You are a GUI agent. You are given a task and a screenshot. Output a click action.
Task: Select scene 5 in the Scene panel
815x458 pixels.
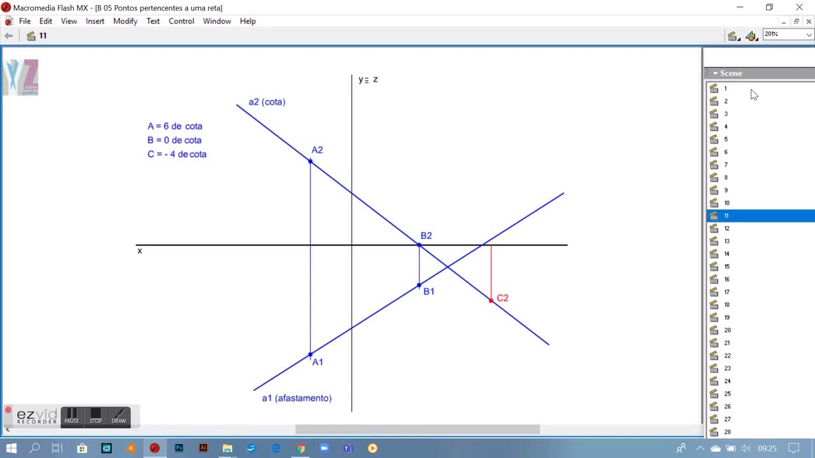click(761, 139)
